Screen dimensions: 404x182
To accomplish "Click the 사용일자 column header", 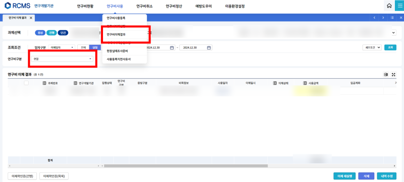I will (x=223, y=83).
